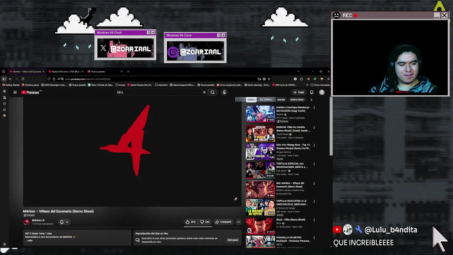Click help ? on the Twitch Clock window
The height and width of the screenshot is (255, 453).
point(219,35)
